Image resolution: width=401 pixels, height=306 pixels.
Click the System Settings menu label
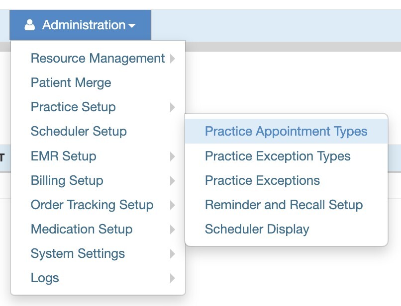pos(78,253)
